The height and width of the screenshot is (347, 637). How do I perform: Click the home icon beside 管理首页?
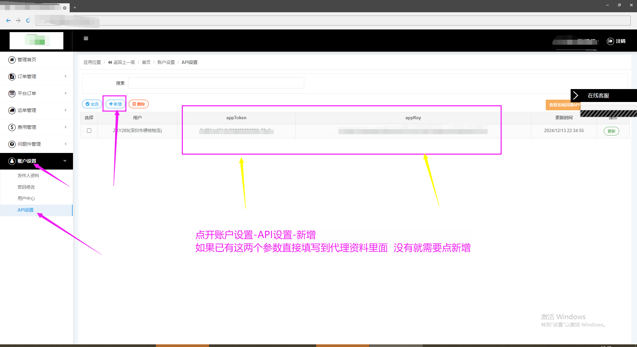(x=12, y=60)
